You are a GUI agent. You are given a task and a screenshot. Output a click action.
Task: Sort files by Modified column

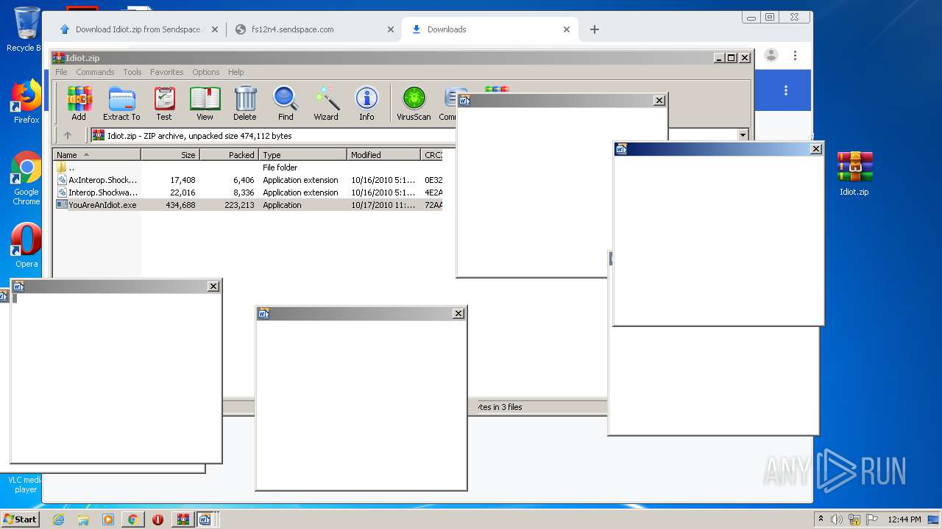(383, 155)
